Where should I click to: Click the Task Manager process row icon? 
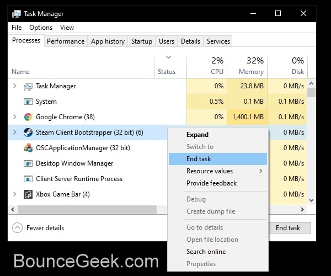tap(28, 86)
